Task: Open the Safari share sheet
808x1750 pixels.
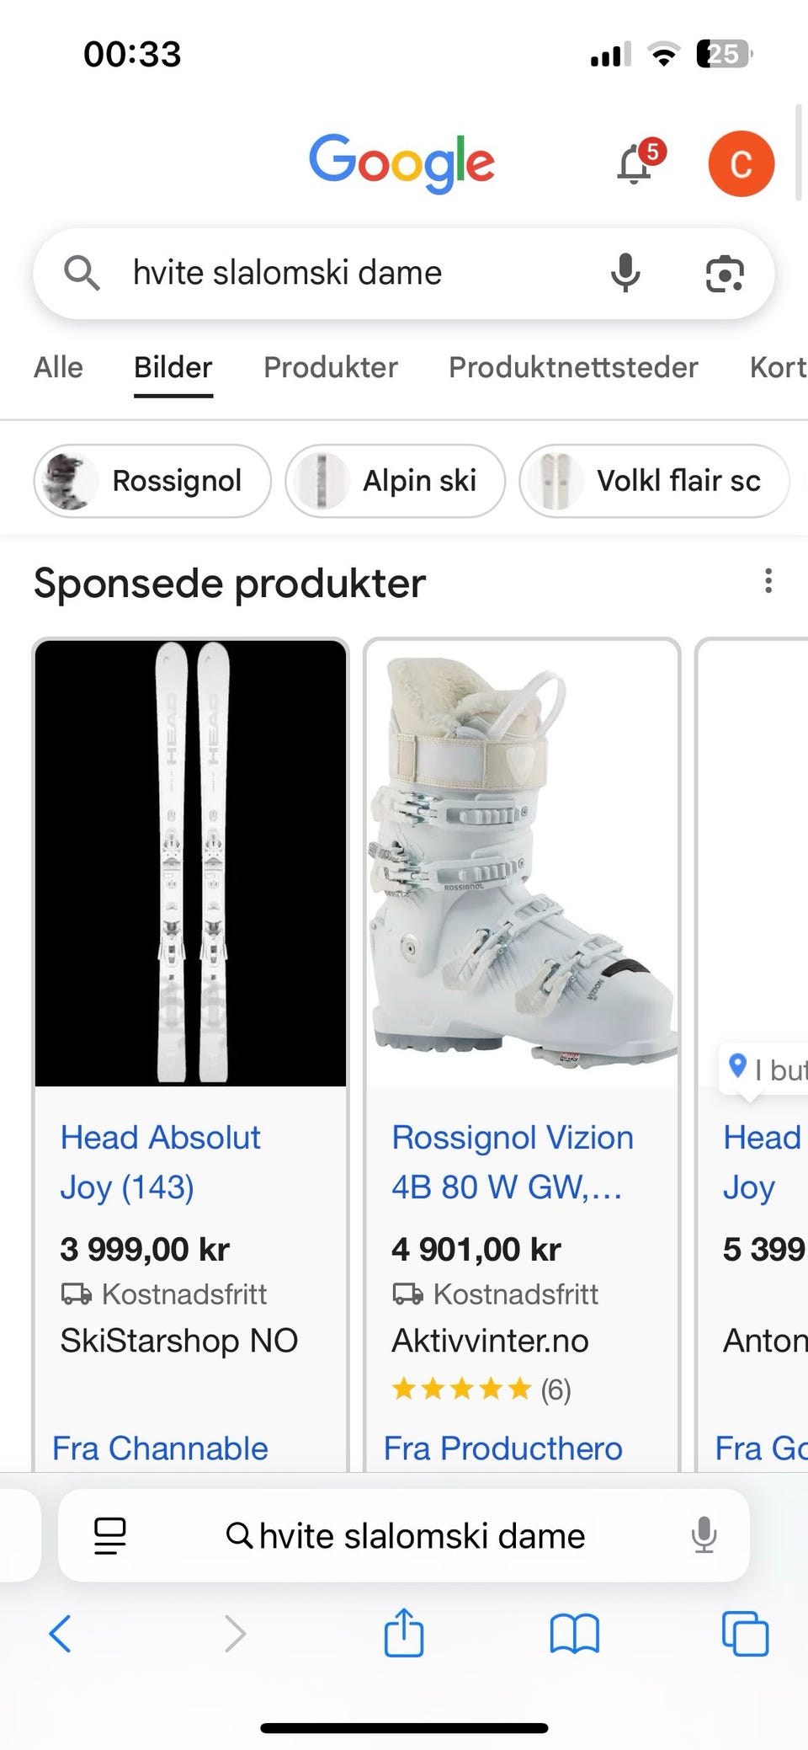Action: coord(404,1632)
